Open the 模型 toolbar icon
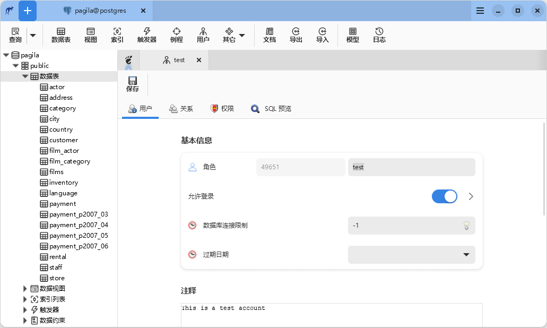The image size is (547, 328). [352, 34]
